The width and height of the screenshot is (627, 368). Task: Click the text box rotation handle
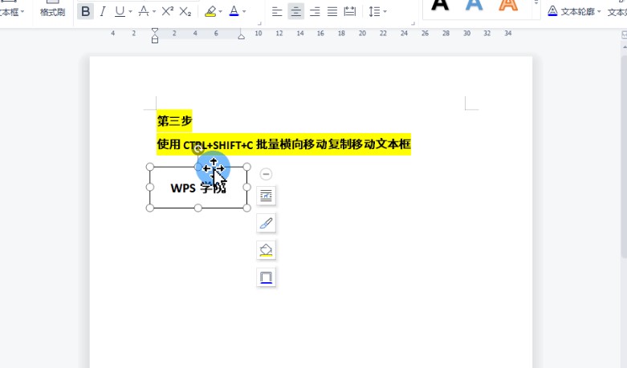(197, 149)
